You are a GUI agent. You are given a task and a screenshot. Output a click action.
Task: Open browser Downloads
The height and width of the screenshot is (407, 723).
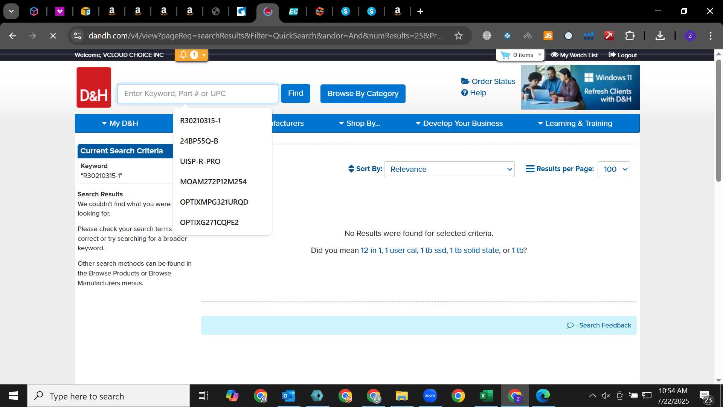[660, 36]
